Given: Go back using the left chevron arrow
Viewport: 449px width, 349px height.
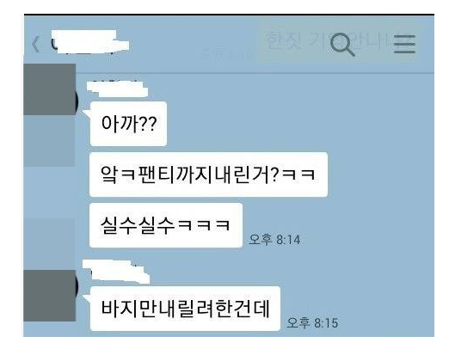Looking at the screenshot, I should click(x=35, y=45).
